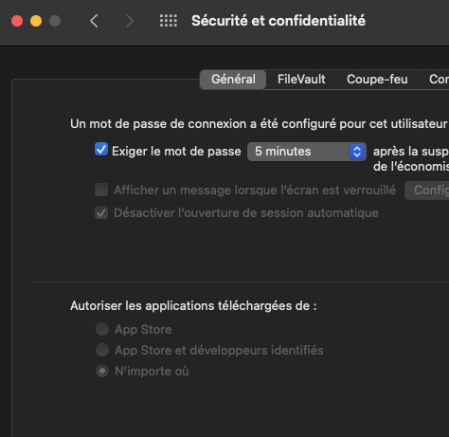The image size is (449, 437).
Task: Click the Sécurité et confidentialité window title
Action: point(278,21)
